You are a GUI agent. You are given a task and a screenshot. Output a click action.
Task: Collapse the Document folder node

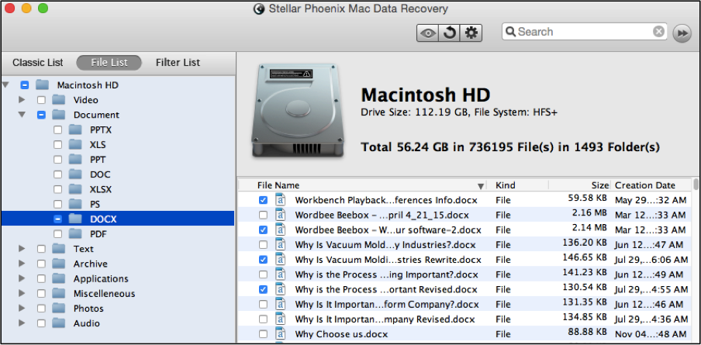(22, 115)
